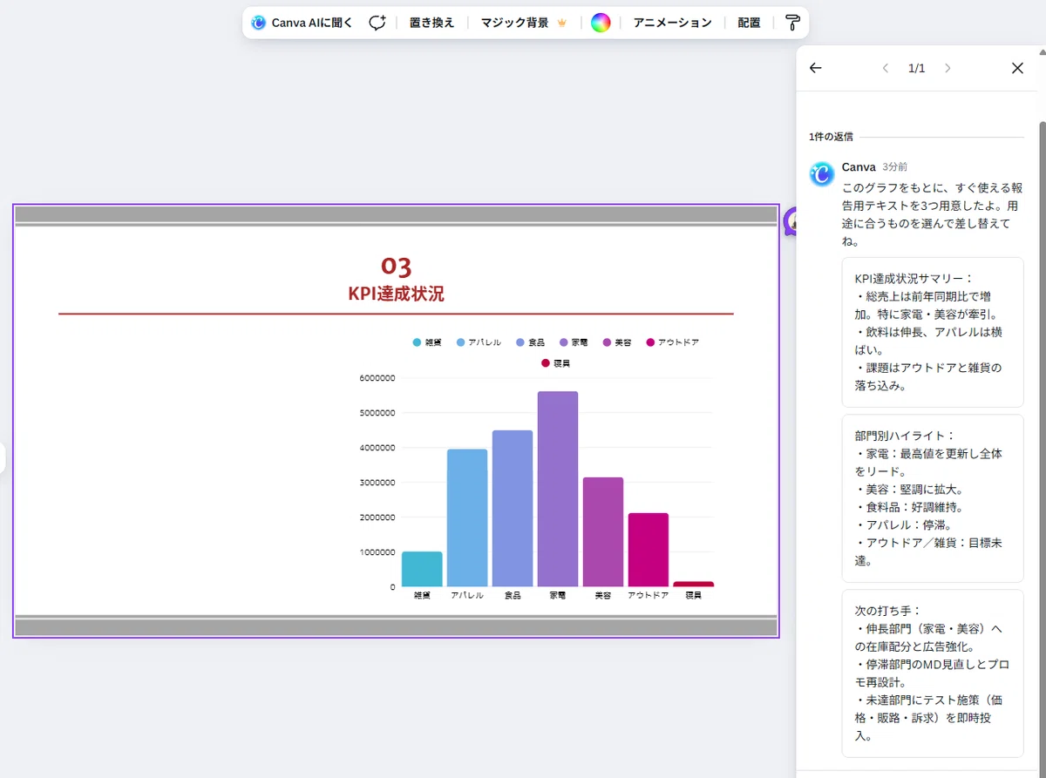Click the 美容 legend entry
Screen dimensions: 1046x778
pyautogui.click(x=617, y=342)
